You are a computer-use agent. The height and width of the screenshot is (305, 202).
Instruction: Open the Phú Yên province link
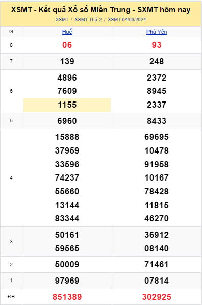(x=157, y=32)
